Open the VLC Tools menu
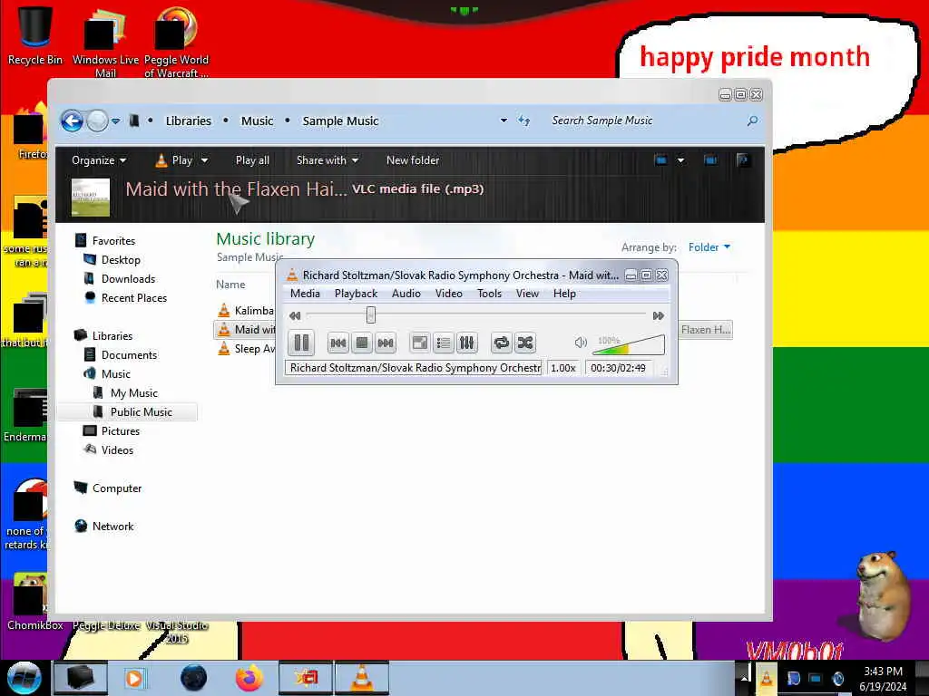The height and width of the screenshot is (696, 929). 489,294
